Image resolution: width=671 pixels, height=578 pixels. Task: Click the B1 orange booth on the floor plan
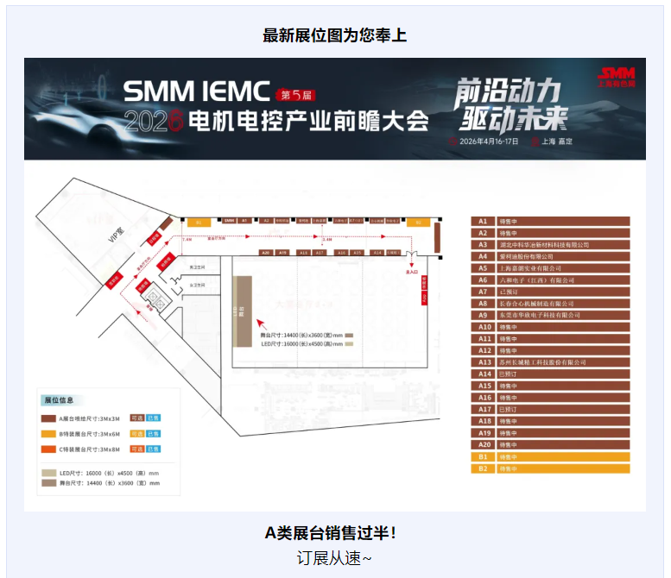(x=199, y=223)
